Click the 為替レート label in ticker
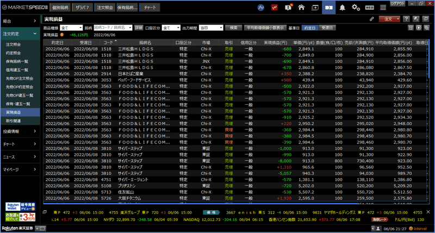This screenshot has width=435, height=233. coord(379,219)
